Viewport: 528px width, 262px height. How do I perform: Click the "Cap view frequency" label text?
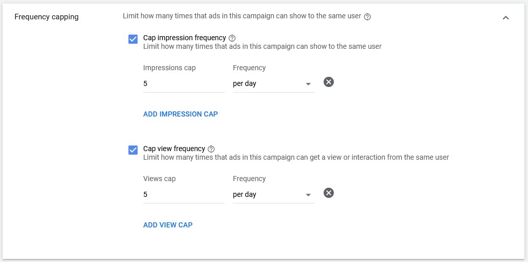point(174,149)
